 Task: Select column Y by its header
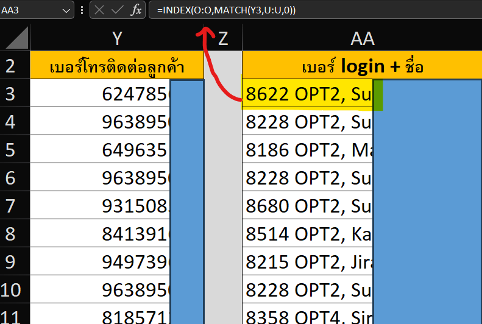pos(116,39)
